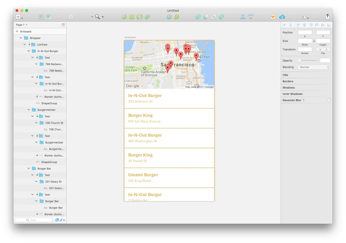Click the align top edges icon
Viewport: 346px width, 243px height.
coord(317,25)
